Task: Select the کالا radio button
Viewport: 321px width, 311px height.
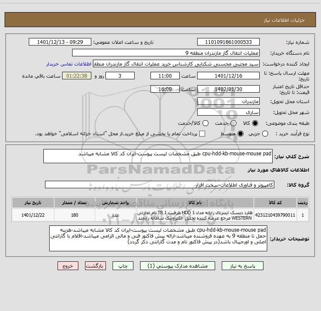Action: [255, 123]
